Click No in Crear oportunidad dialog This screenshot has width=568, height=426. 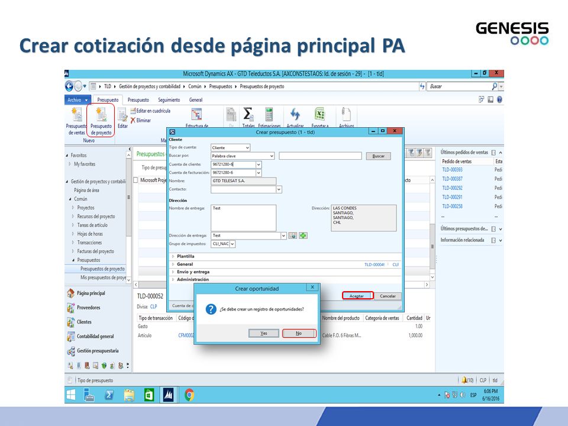point(299,333)
